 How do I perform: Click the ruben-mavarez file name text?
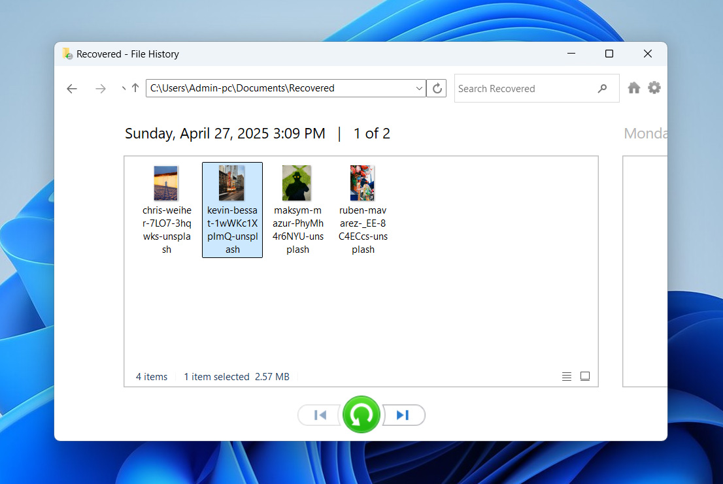click(x=363, y=230)
